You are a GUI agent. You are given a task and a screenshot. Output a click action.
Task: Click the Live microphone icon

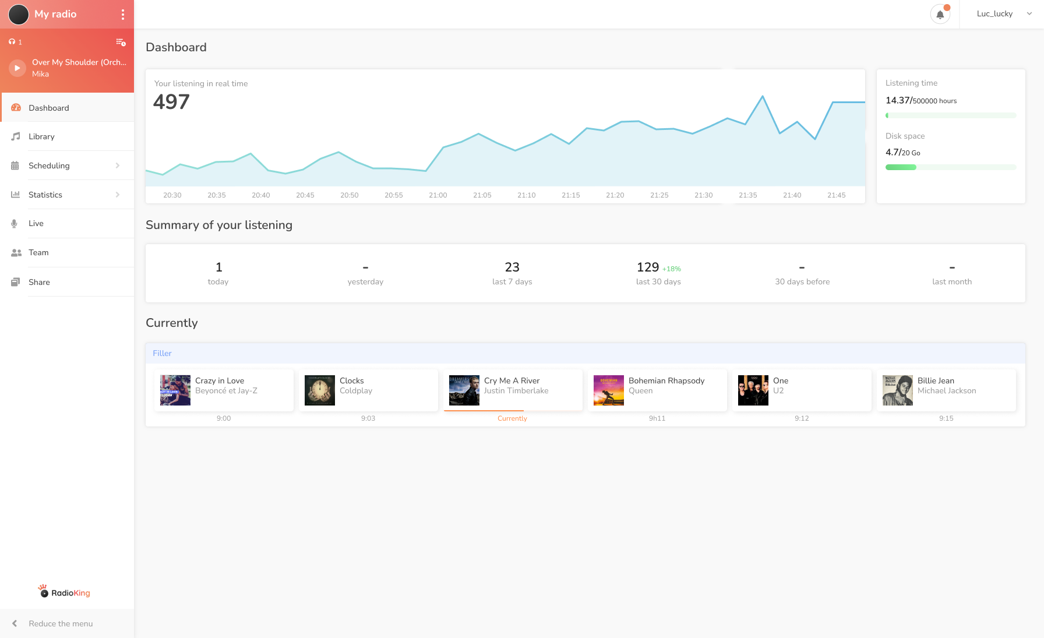pos(14,224)
